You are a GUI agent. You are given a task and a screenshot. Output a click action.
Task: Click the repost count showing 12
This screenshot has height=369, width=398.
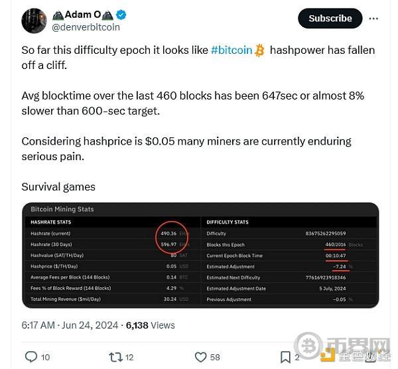click(x=129, y=357)
